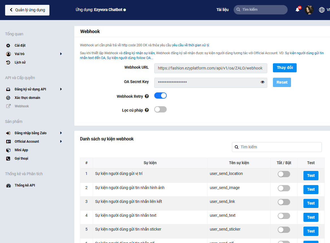Viewport: 330px width, 243px height.
Task: Expand the Vai trò submenu arrow
Action: point(61,54)
